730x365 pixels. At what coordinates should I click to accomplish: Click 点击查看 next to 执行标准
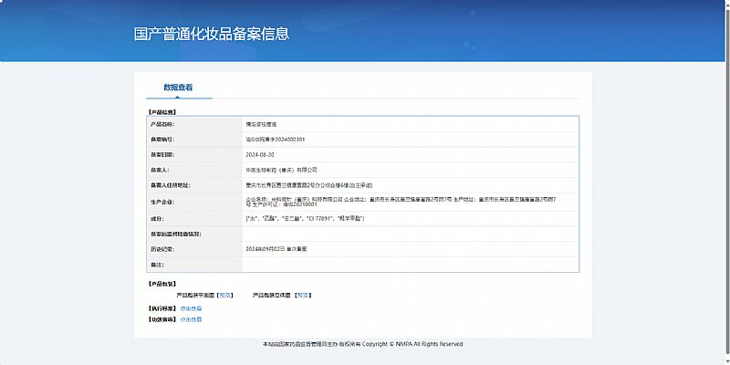tap(191, 308)
